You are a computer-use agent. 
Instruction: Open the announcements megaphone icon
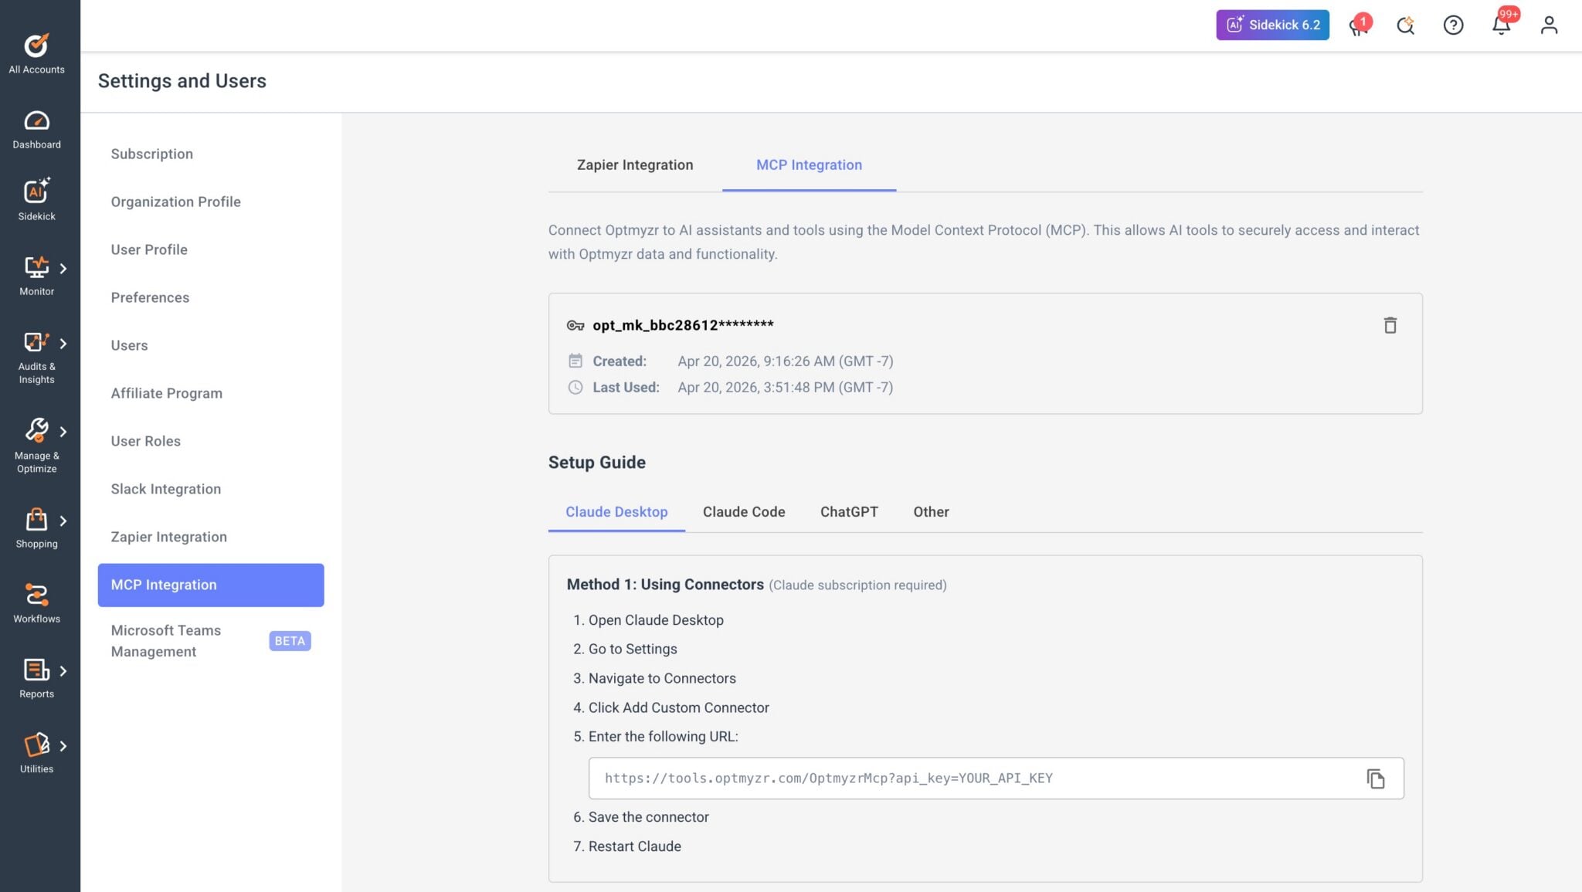pyautogui.click(x=1358, y=25)
